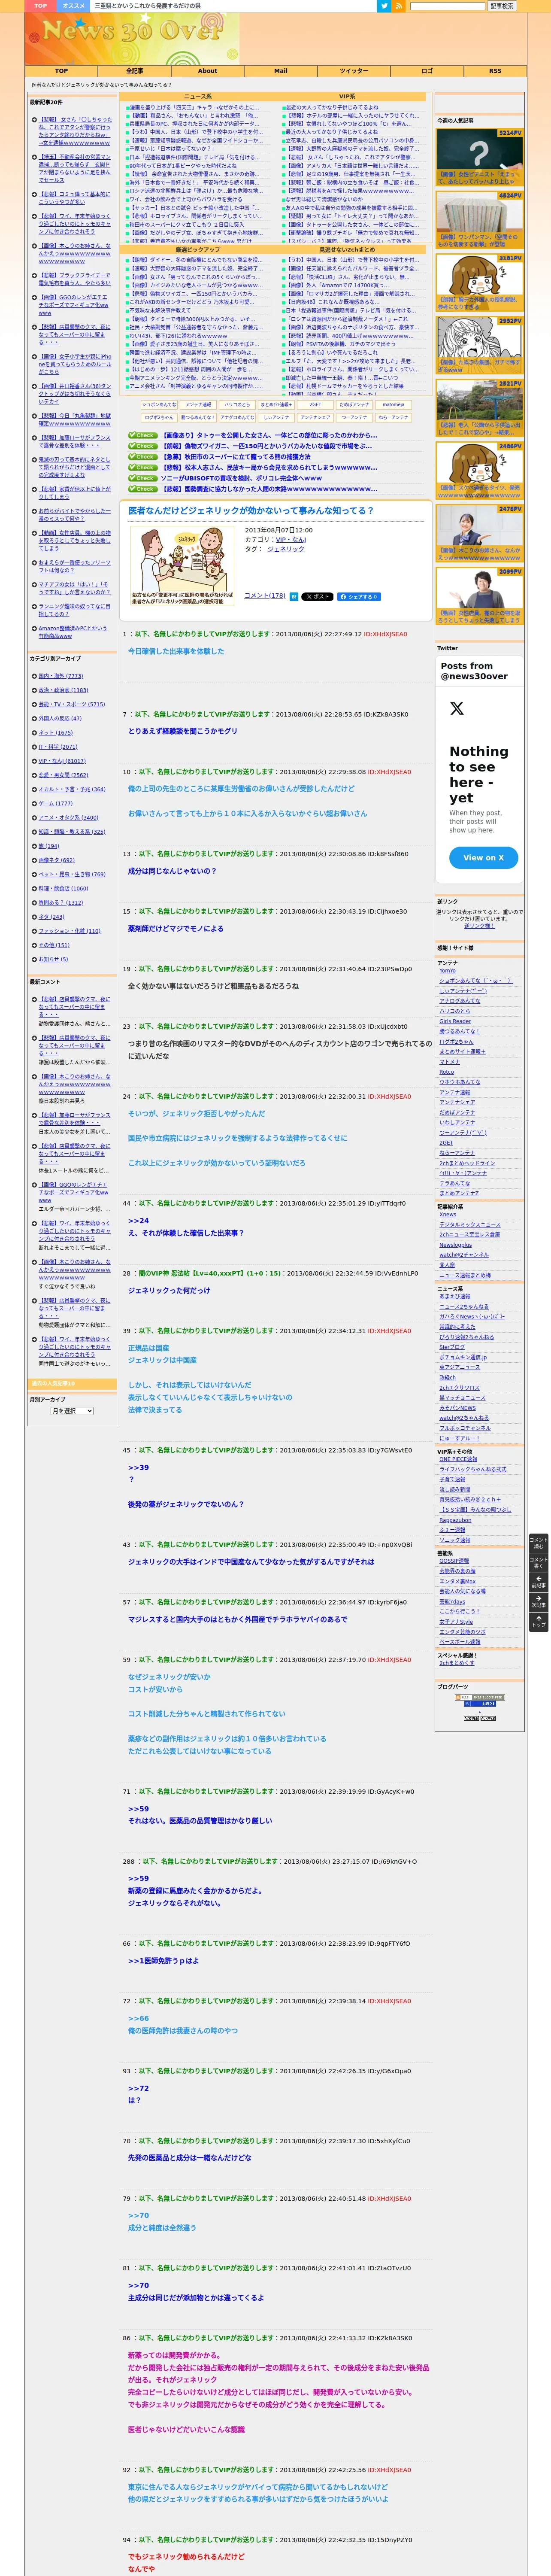Click the ジェネリック tag link
This screenshot has width=551, height=2576.
(x=286, y=549)
